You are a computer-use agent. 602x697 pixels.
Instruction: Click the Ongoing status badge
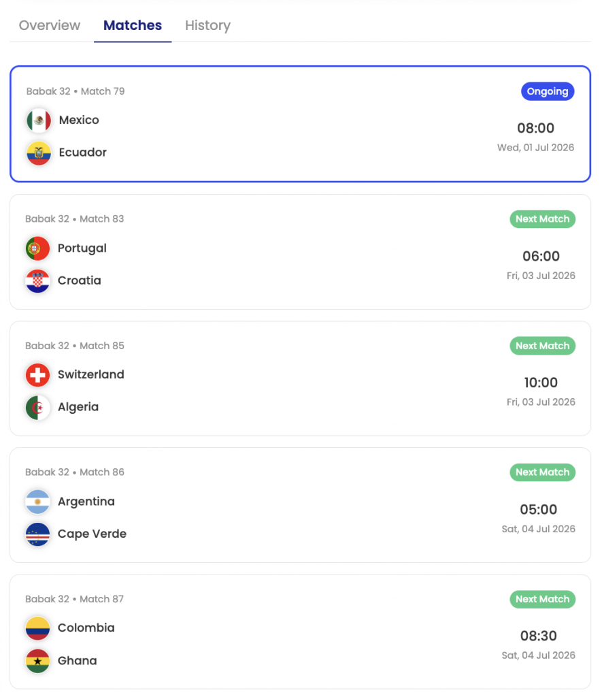point(548,92)
